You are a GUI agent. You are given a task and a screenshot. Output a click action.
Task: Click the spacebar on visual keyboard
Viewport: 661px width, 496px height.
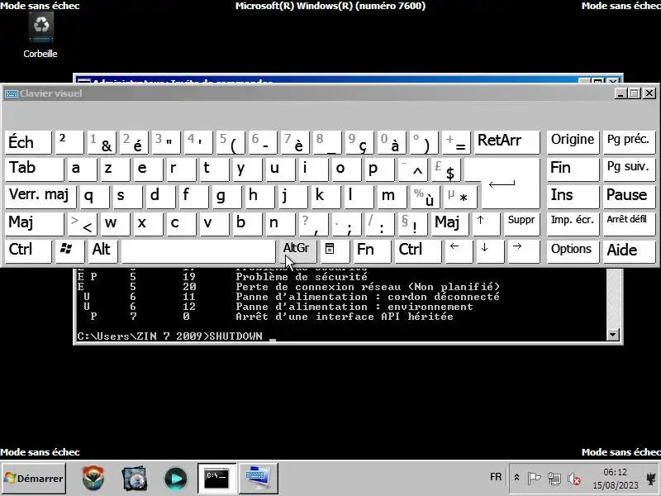click(x=198, y=250)
